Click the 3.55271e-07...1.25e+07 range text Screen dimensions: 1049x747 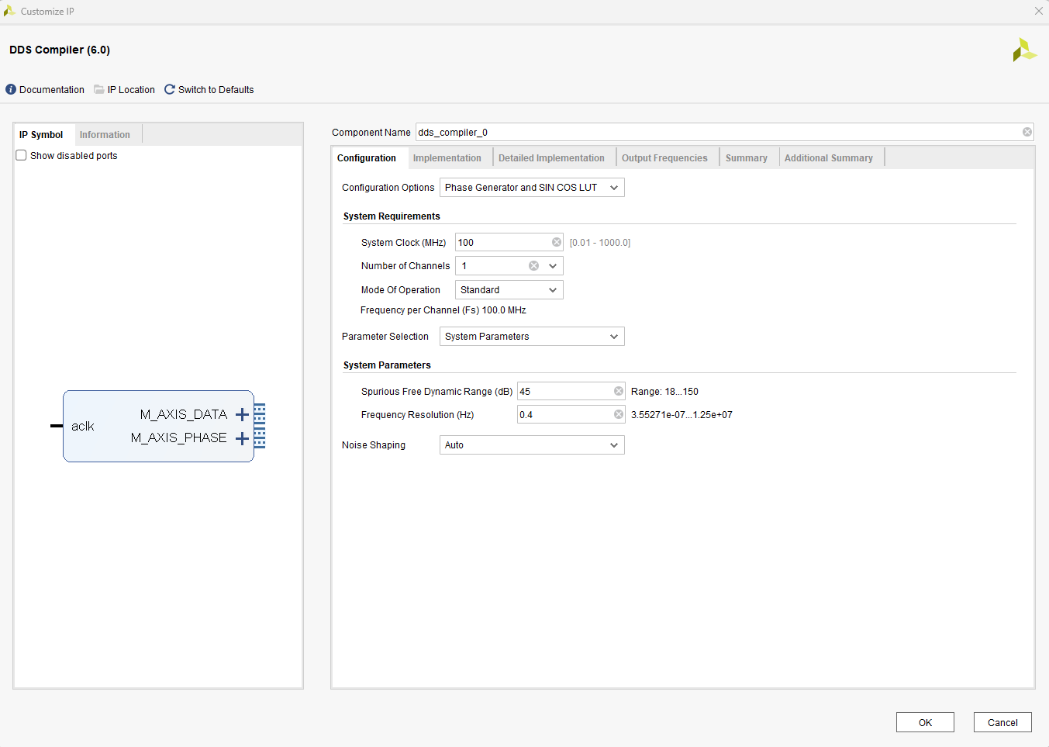[682, 414]
